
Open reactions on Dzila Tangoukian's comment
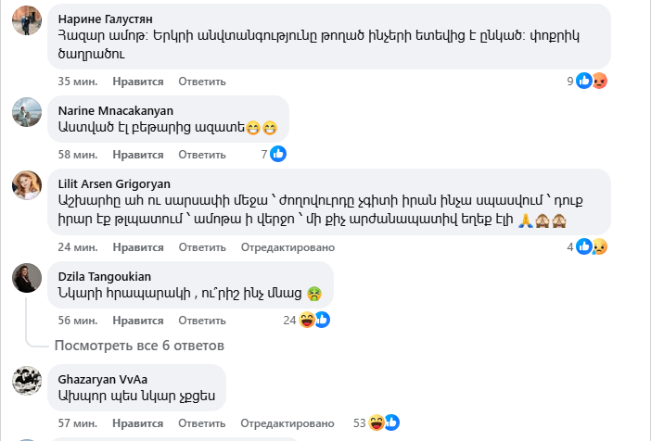pyautogui.click(x=314, y=320)
